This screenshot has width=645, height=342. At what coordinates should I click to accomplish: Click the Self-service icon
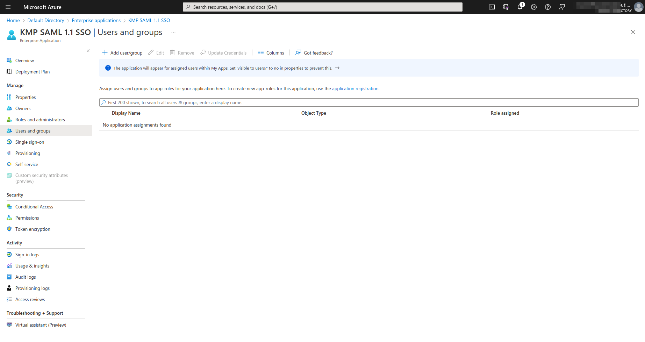[x=9, y=164]
